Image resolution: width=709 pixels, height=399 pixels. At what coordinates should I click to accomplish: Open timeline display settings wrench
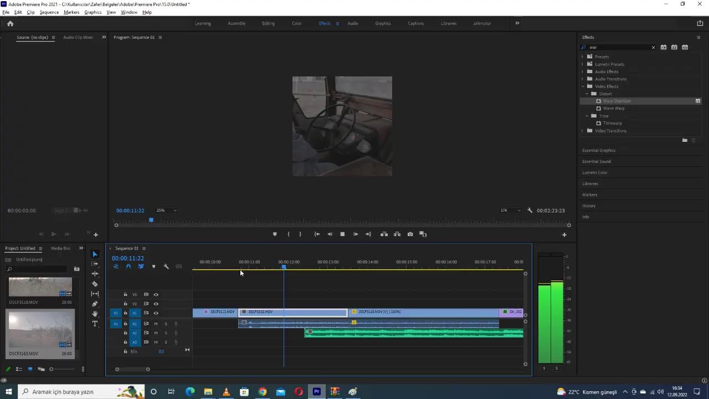click(x=166, y=267)
